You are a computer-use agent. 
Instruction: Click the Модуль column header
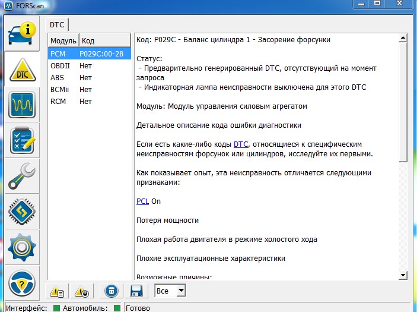pyautogui.click(x=63, y=41)
